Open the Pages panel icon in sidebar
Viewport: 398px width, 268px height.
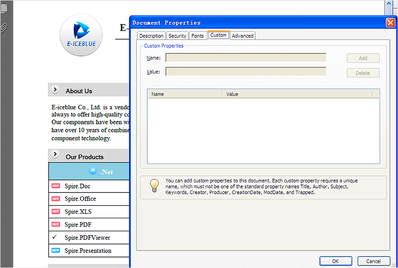pyautogui.click(x=4, y=7)
